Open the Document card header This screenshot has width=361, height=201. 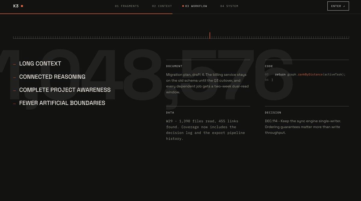tap(174, 66)
